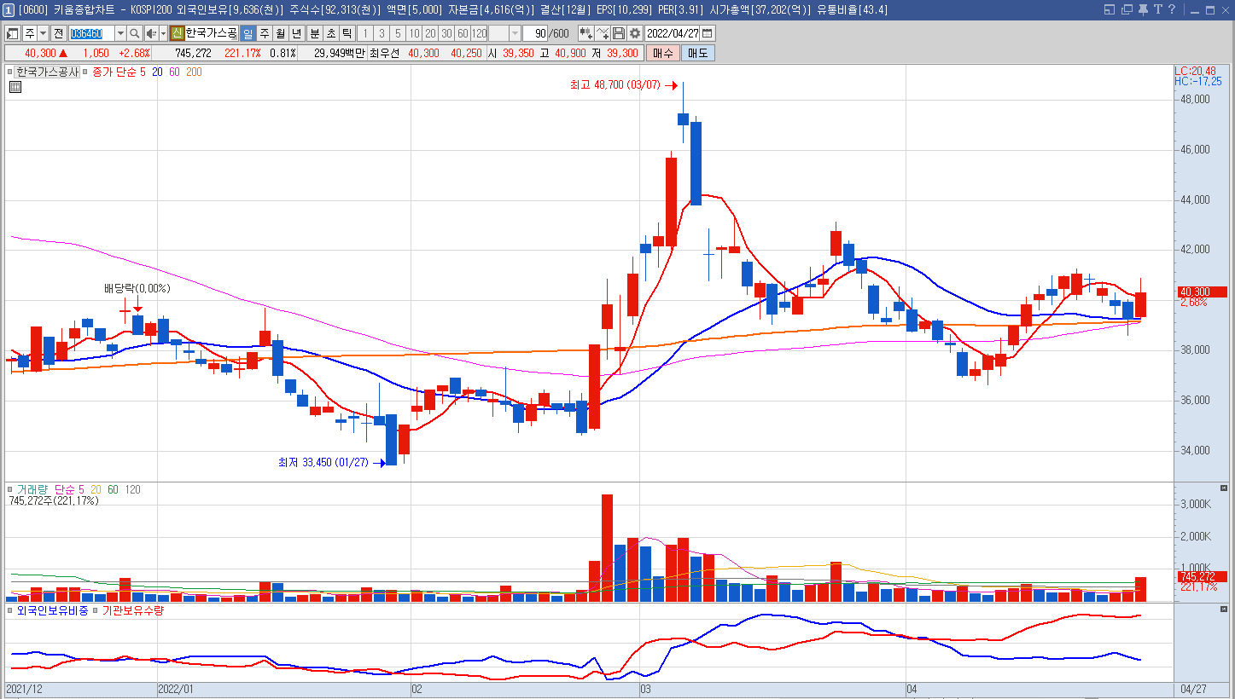The height and width of the screenshot is (699, 1235).
Task: Switch to monthly '월' chart period
Action: pyautogui.click(x=280, y=33)
